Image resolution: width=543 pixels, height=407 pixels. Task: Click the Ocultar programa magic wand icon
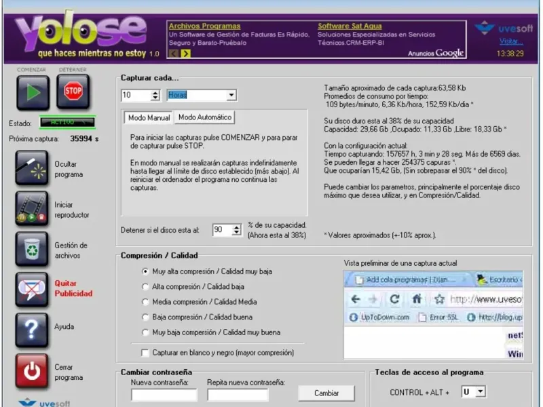31,168
